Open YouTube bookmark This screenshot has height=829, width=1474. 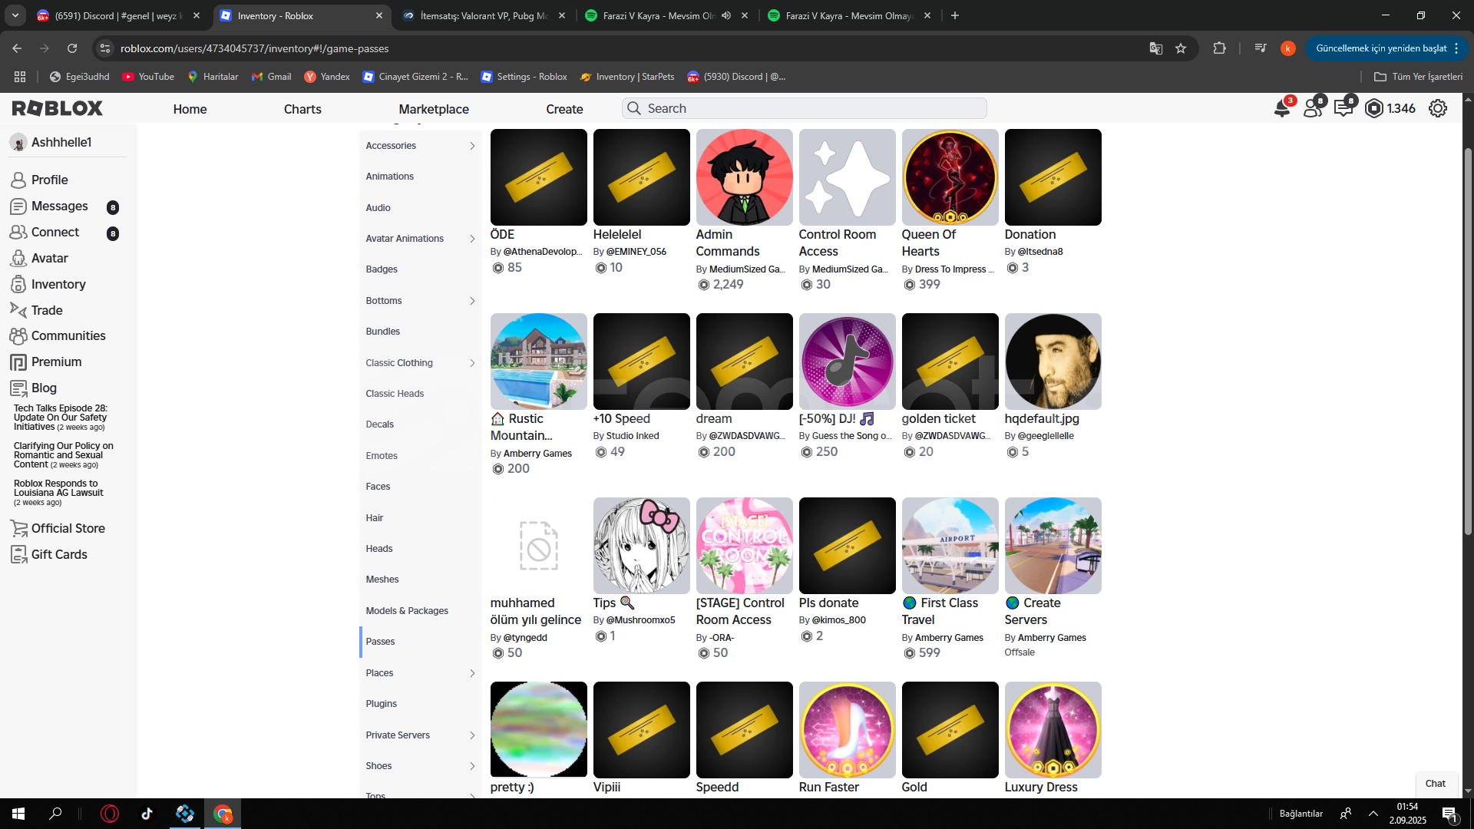(148, 77)
